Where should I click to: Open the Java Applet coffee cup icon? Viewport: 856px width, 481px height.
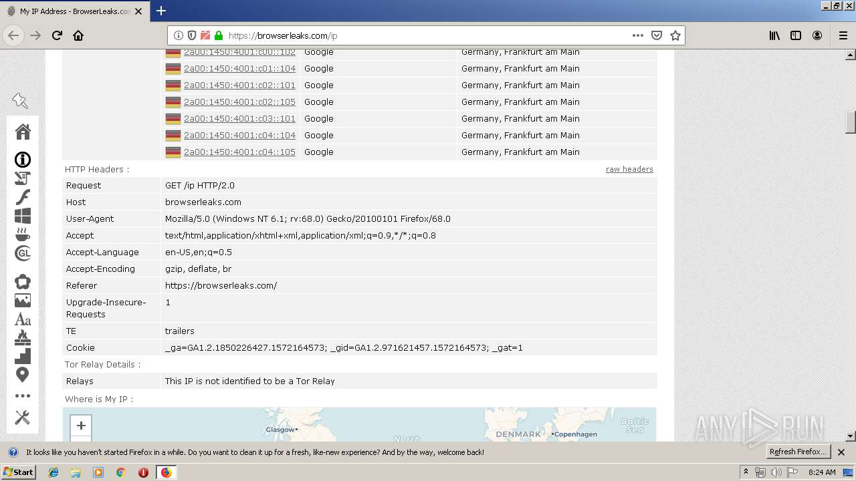click(x=23, y=234)
